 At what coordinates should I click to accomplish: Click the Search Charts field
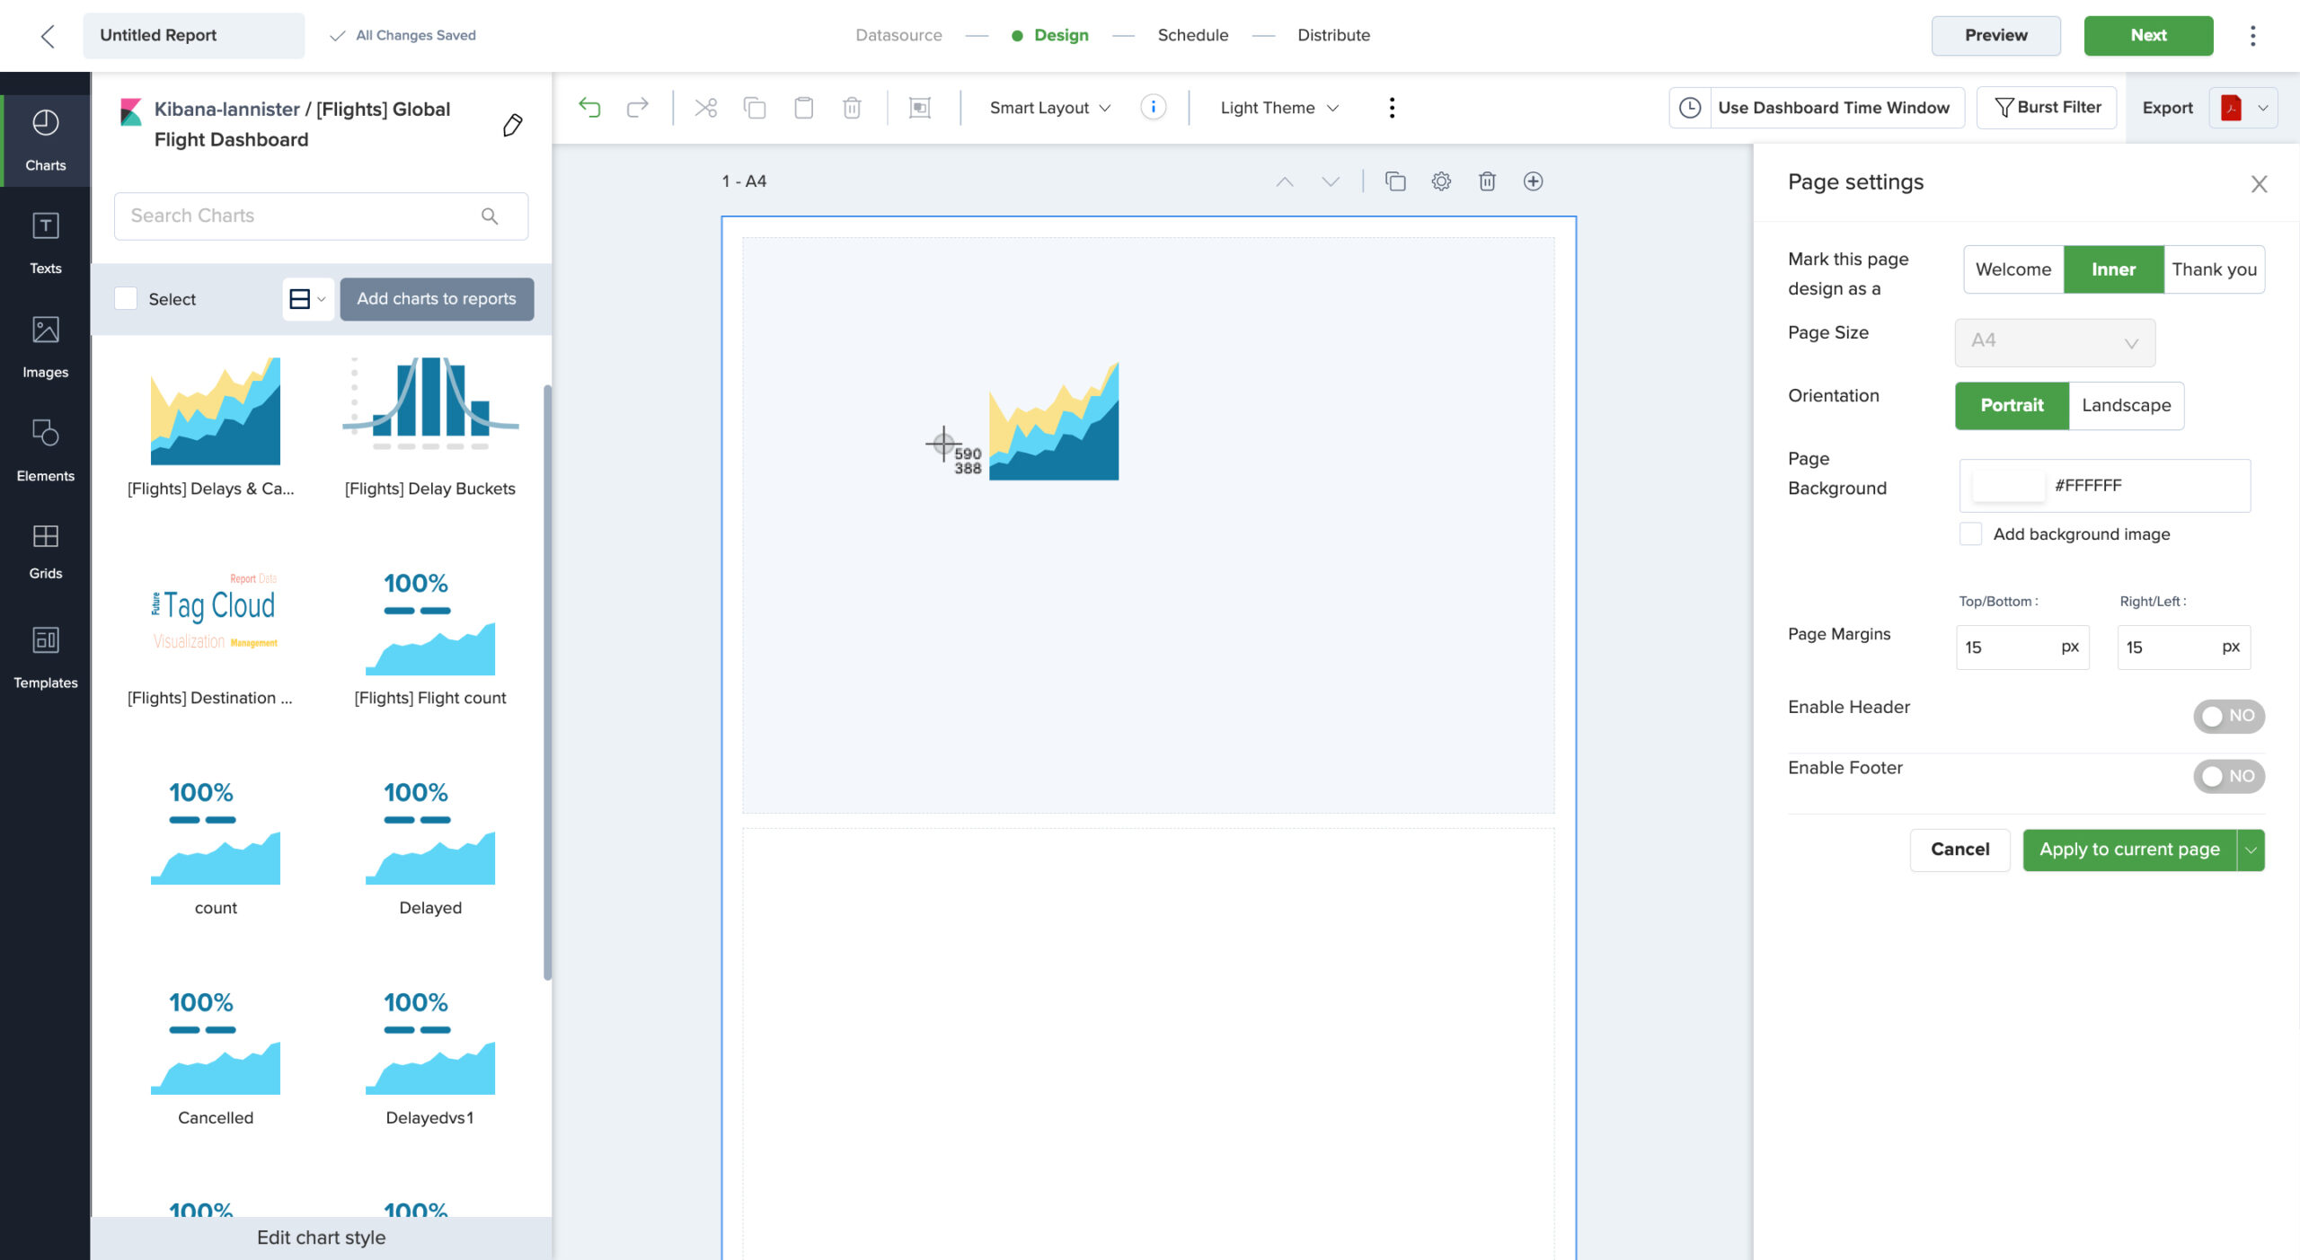point(321,216)
